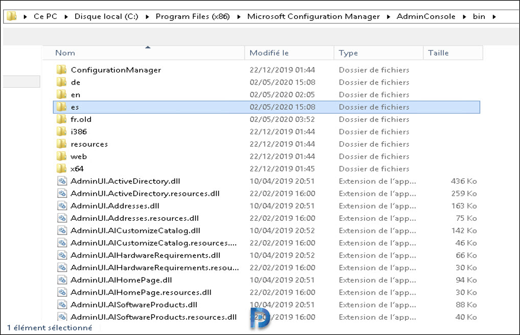The image size is (520, 335).
Task: Click the AdminUI.AIHomePage.dll file icon
Action: [62, 280]
